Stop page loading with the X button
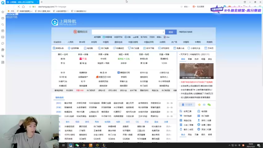The image size is (263, 148). [18, 7]
